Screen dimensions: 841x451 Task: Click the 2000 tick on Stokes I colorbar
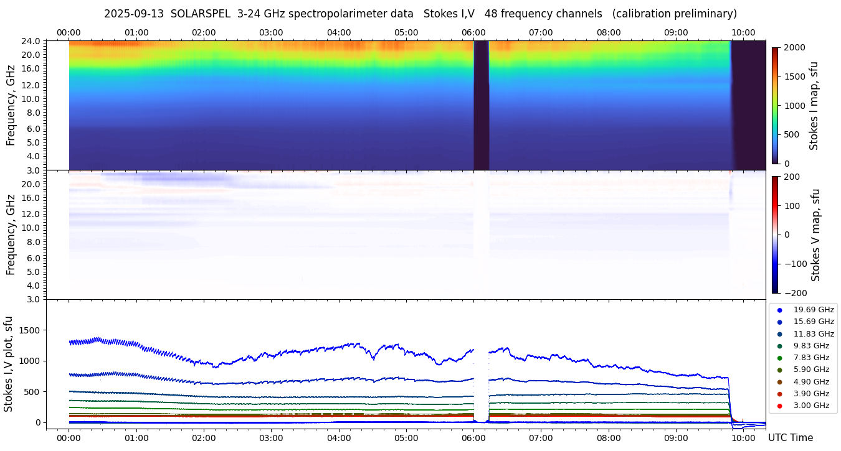793,47
